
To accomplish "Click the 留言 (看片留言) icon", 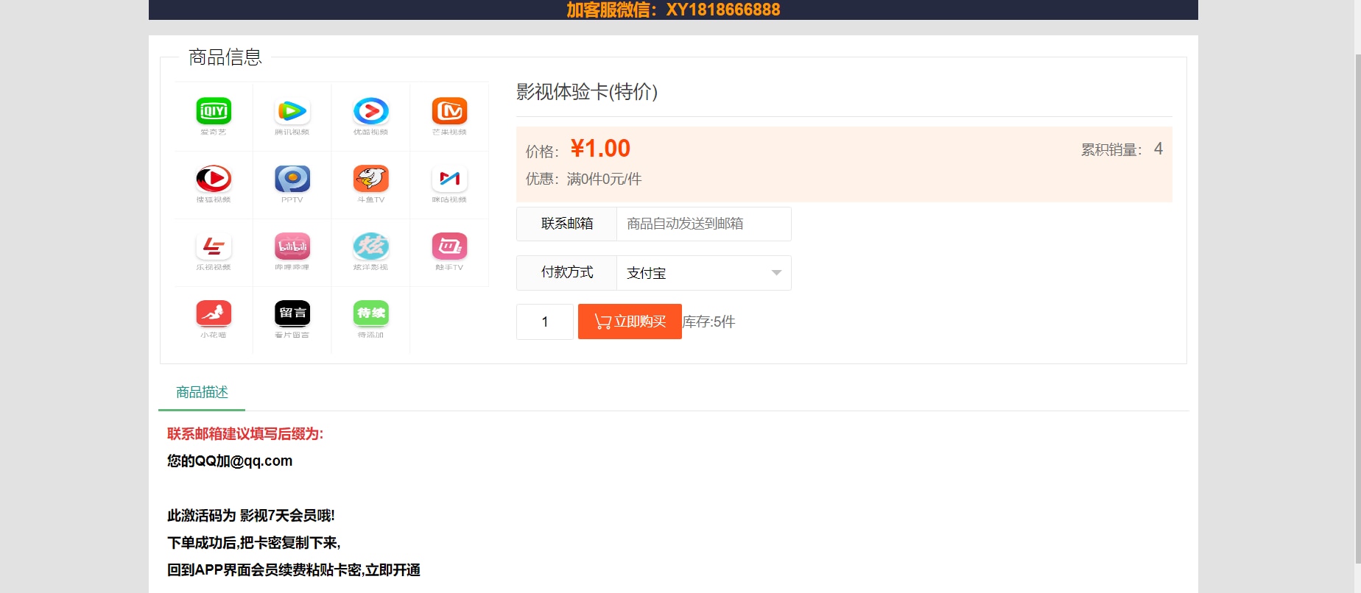I will (292, 314).
